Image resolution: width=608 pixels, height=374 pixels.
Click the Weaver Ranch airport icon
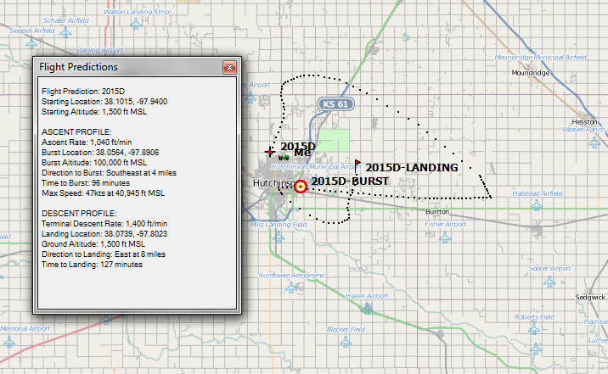594,142
